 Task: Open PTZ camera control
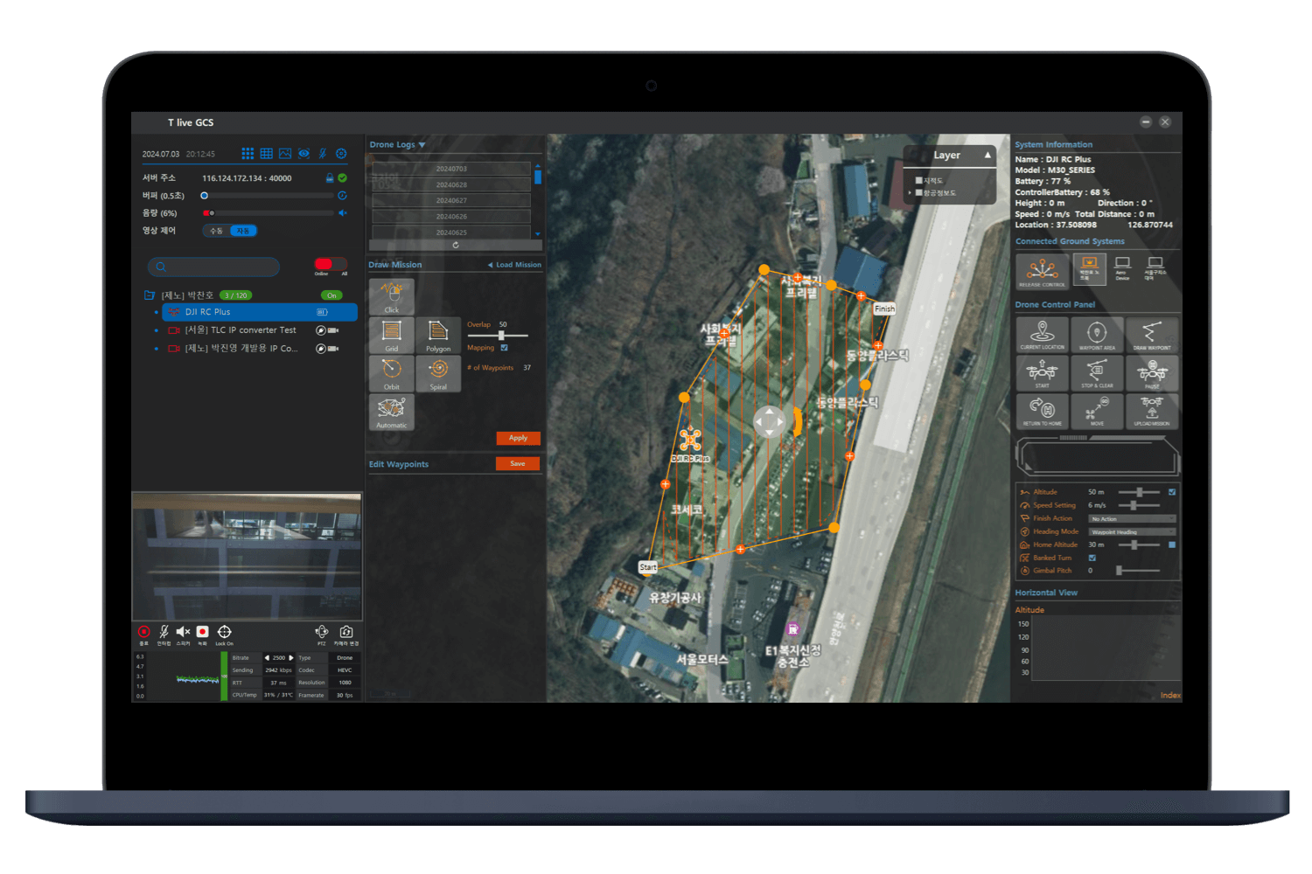[322, 632]
